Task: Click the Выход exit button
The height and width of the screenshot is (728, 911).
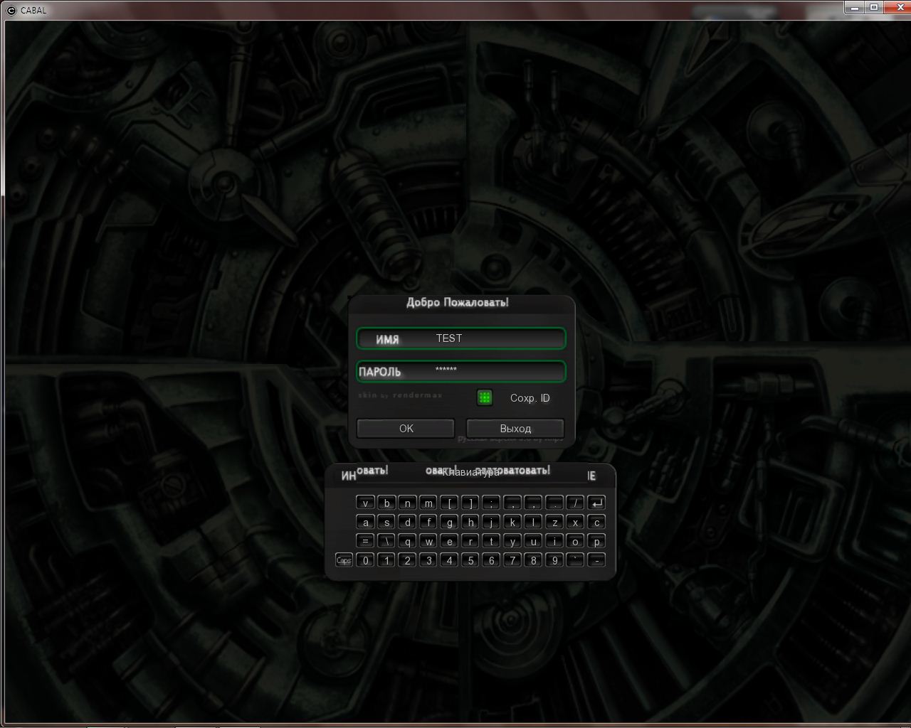Action: [515, 429]
